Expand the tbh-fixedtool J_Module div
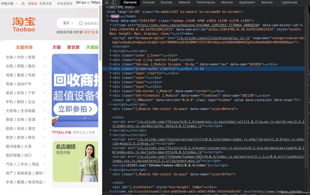Screen dimensions: 310x195 [111, 96]
